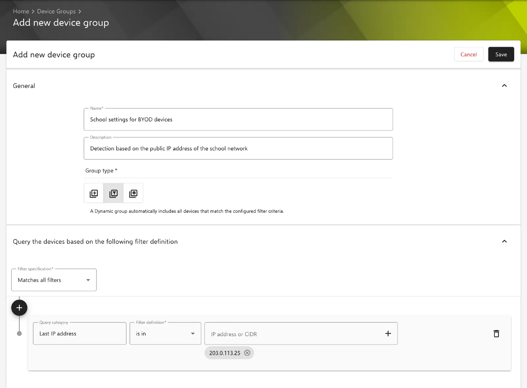Select the third group type icon

(133, 193)
